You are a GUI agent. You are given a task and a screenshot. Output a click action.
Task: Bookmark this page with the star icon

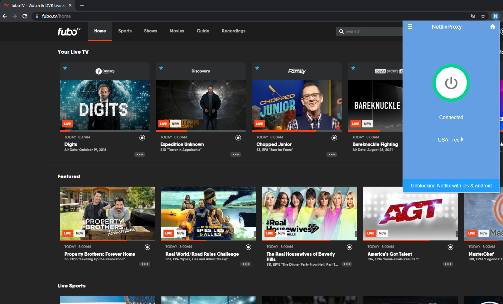pyautogui.click(x=483, y=16)
